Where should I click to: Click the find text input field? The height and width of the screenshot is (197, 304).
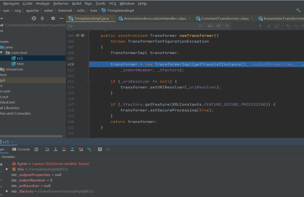(135, 26)
